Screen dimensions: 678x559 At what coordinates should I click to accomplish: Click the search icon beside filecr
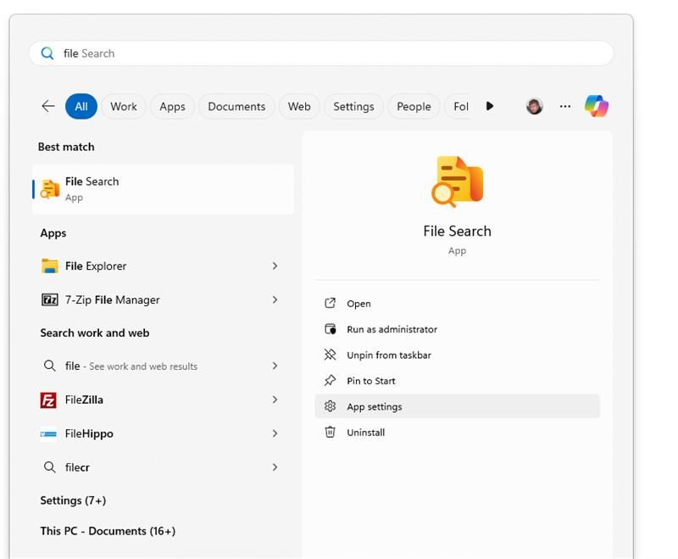tap(50, 467)
